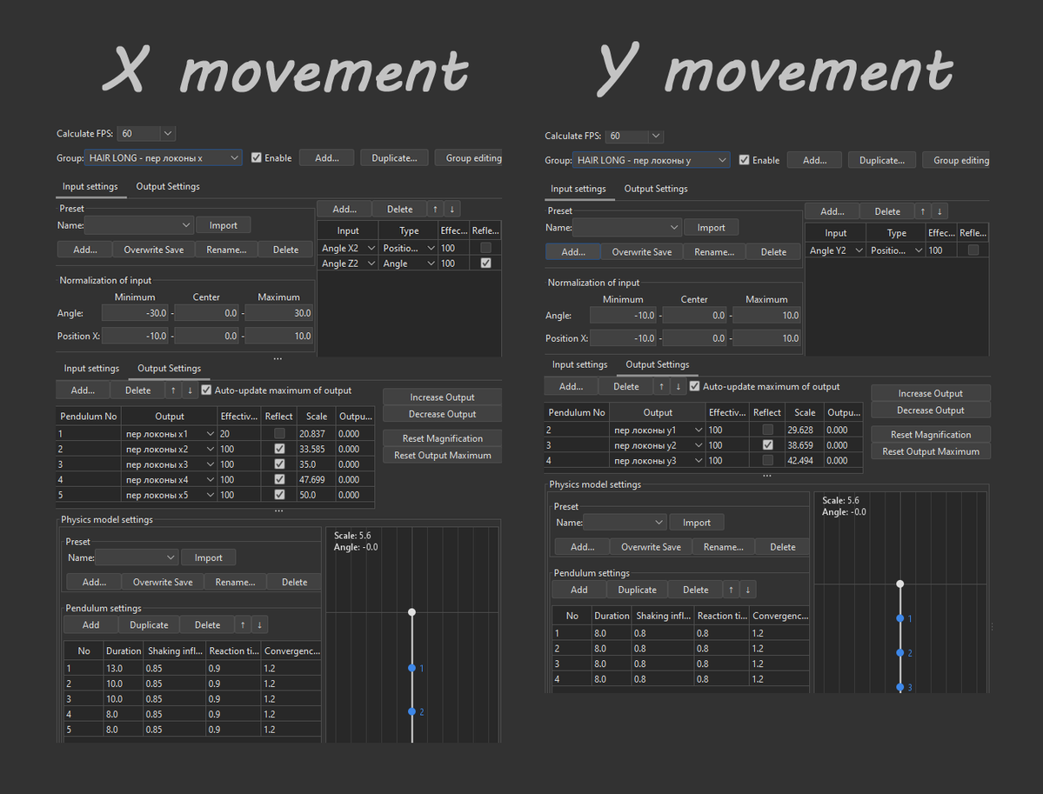Click pendulum Duplicate button in Y panel
The image size is (1043, 794).
click(x=638, y=590)
